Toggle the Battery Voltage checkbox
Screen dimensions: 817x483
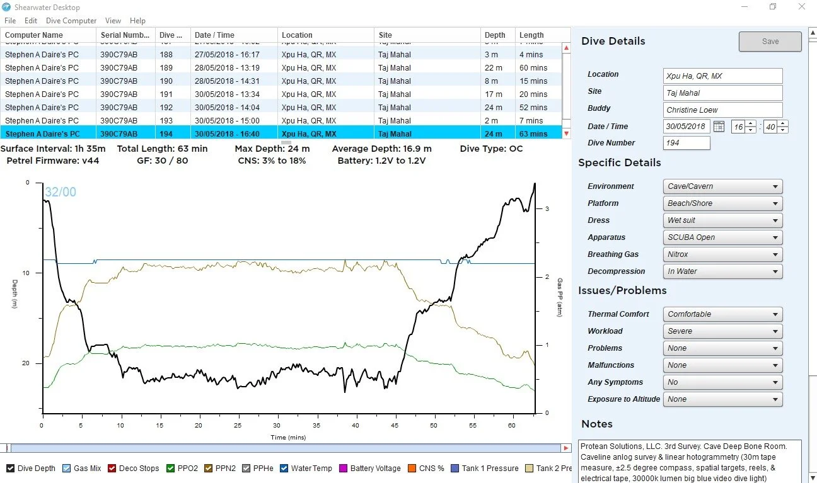pyautogui.click(x=343, y=469)
